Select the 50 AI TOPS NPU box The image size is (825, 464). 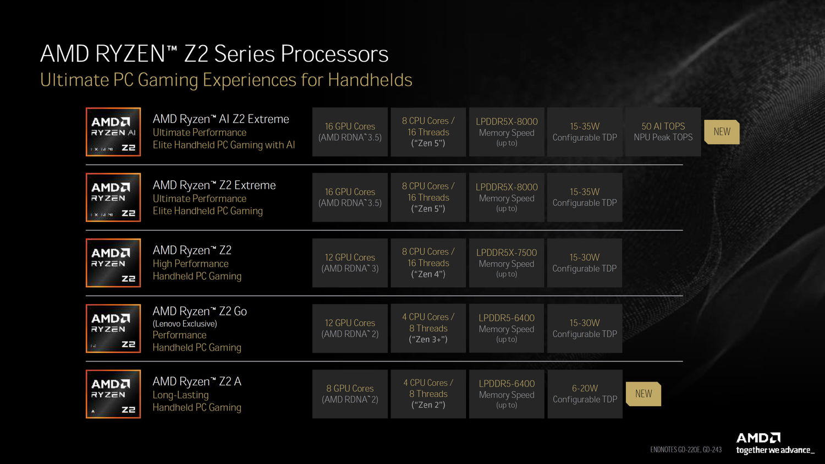[x=663, y=132]
